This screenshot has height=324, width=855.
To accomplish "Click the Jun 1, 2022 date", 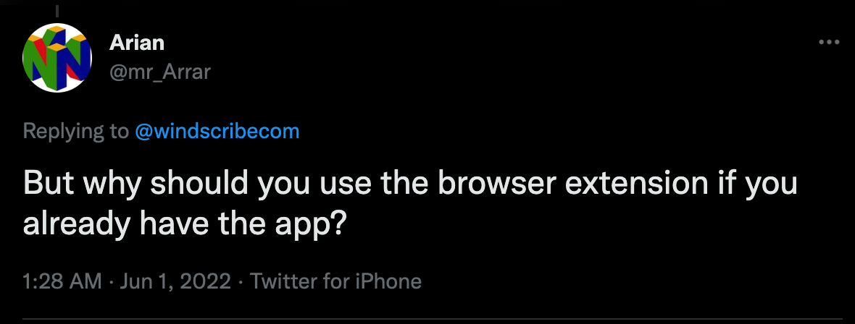I will [x=175, y=281].
